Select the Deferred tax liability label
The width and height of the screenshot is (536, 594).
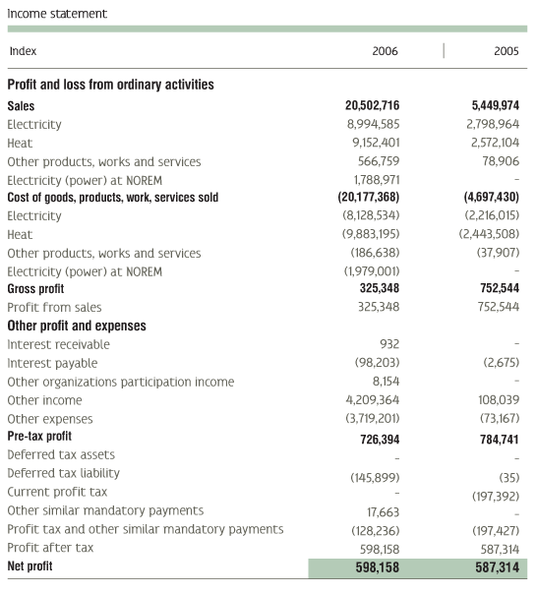63,473
